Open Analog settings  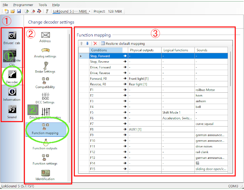tap(45, 51)
